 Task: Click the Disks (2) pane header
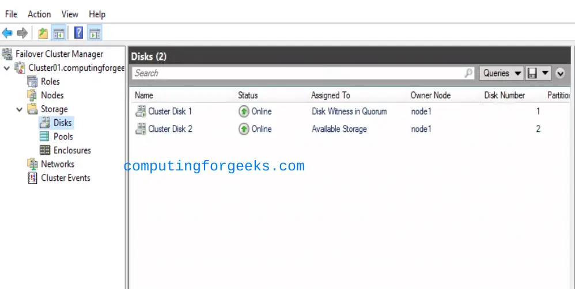(350, 56)
